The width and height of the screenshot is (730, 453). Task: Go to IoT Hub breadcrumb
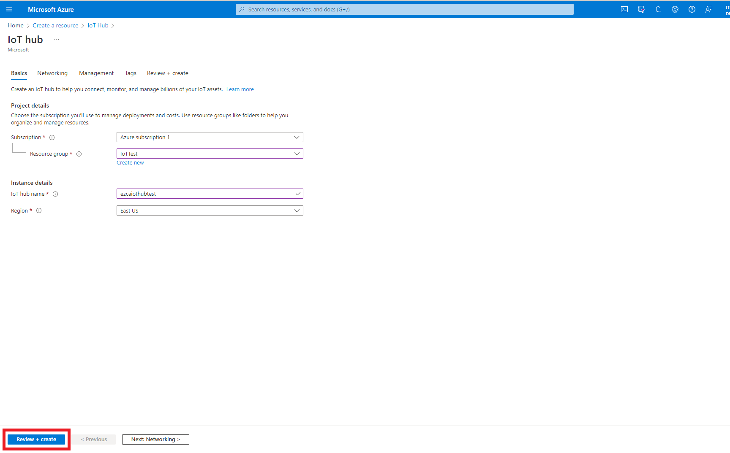[x=98, y=25]
